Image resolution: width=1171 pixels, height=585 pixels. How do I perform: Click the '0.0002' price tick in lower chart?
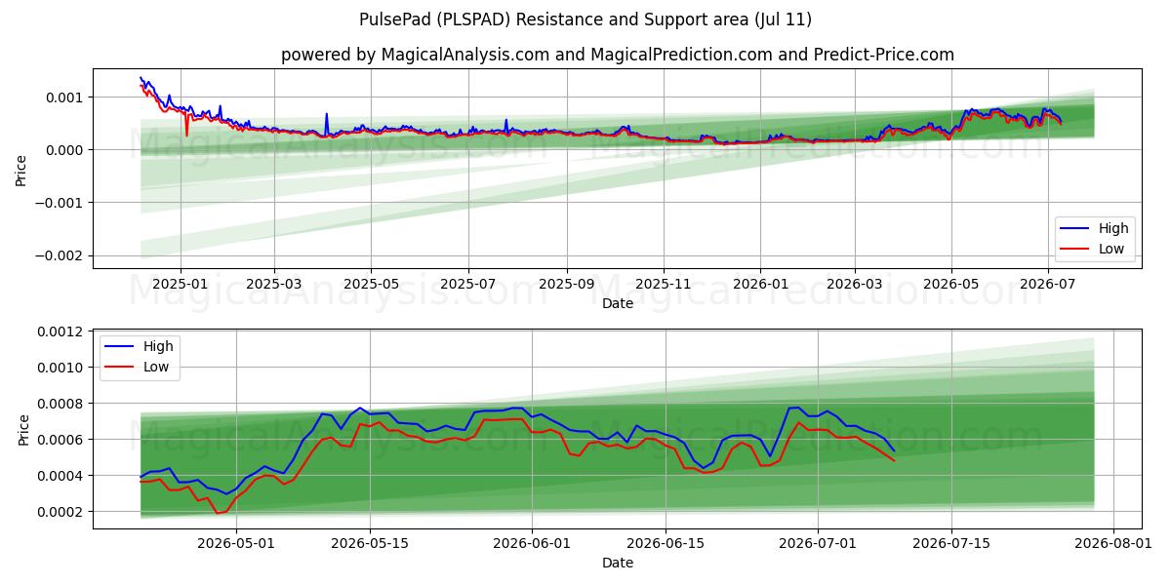[63, 512]
